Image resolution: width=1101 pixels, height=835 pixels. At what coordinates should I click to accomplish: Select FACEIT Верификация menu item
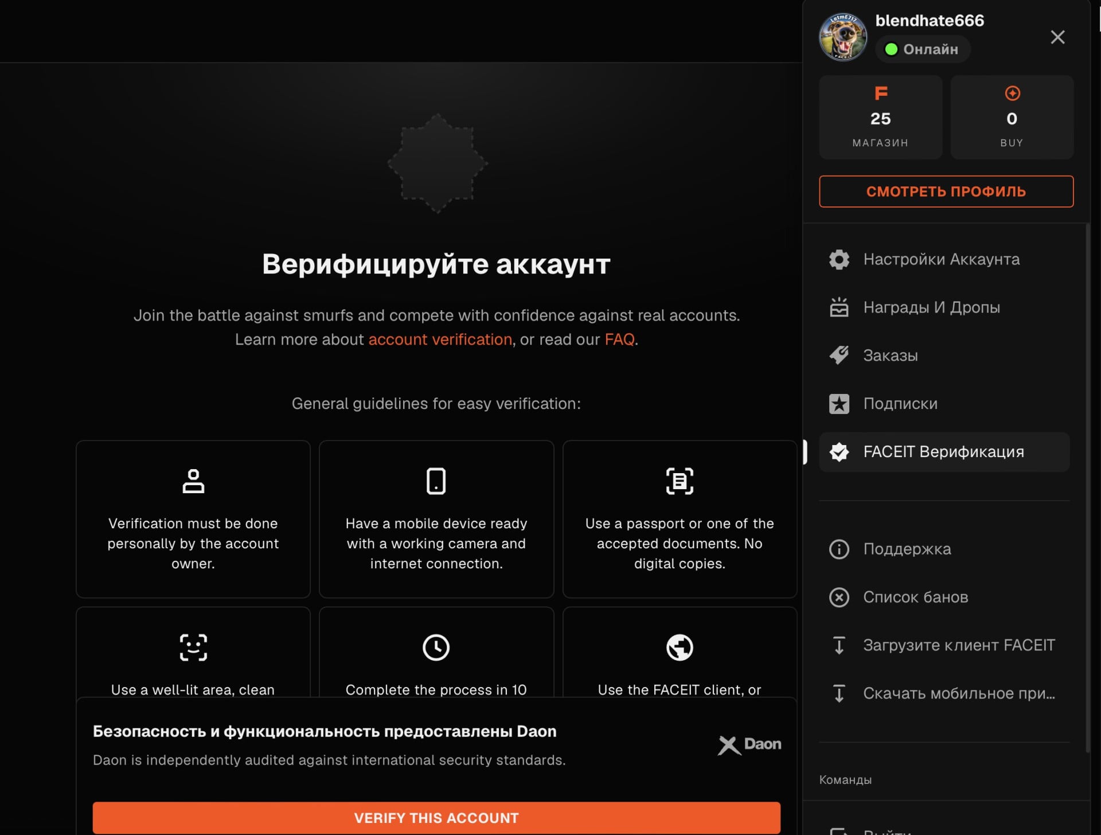pyautogui.click(x=944, y=452)
